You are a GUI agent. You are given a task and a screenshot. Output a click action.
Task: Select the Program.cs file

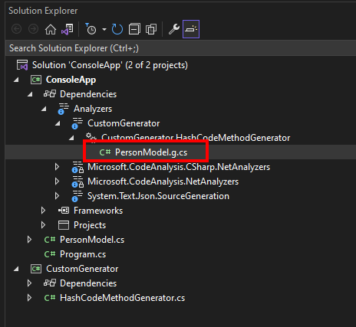coord(83,254)
